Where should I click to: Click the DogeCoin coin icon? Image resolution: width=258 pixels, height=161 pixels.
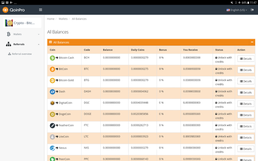click(x=52, y=114)
